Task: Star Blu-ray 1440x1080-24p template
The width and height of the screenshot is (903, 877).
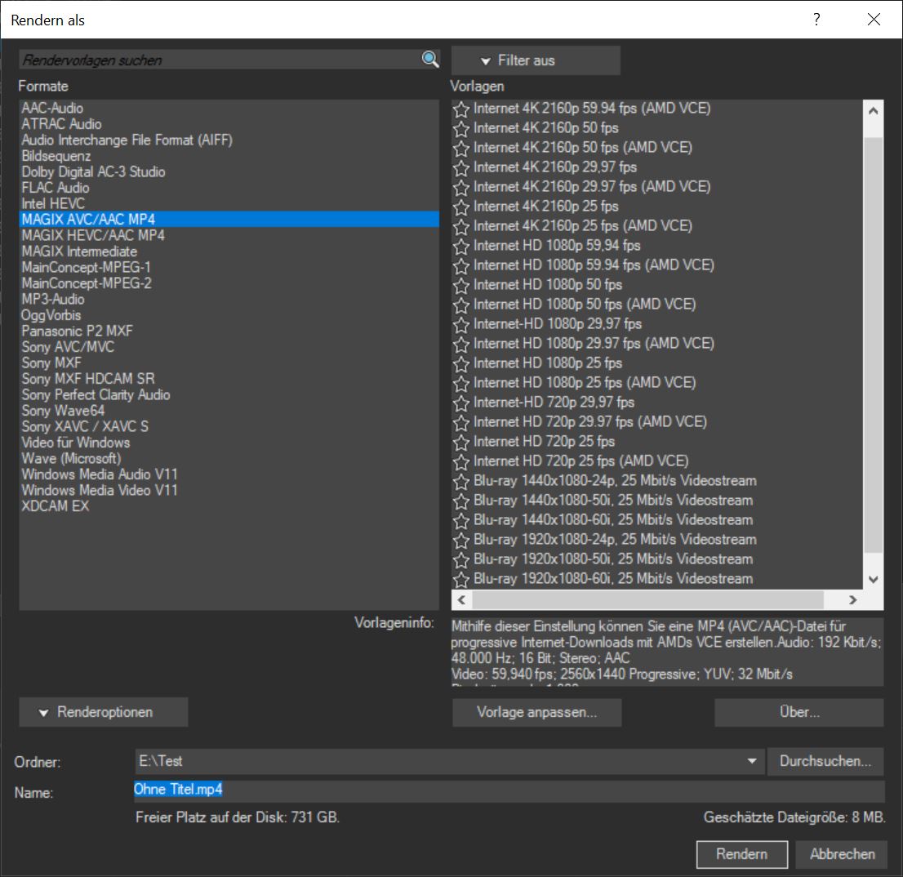Action: 460,481
